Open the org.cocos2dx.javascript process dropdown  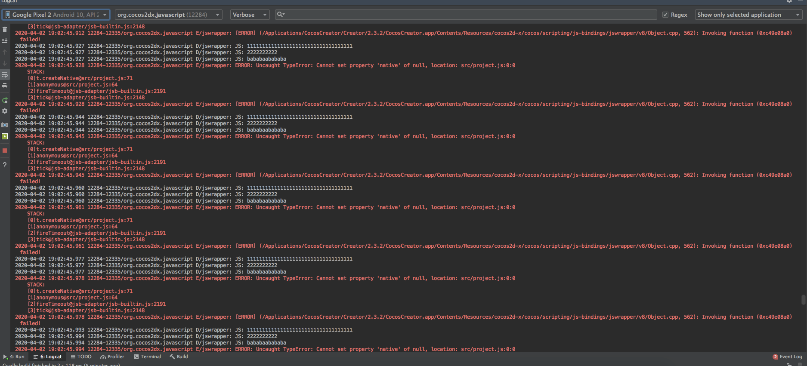coord(168,15)
